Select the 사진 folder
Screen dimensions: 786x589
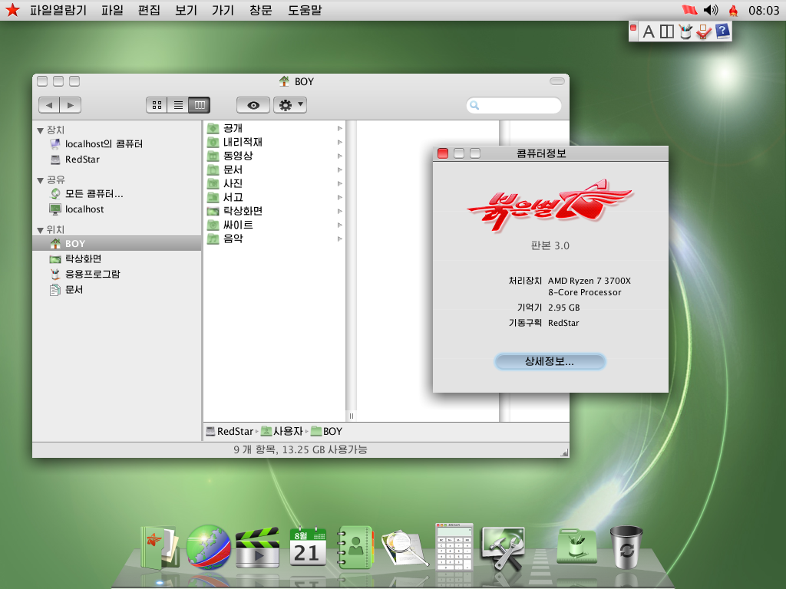click(x=274, y=183)
